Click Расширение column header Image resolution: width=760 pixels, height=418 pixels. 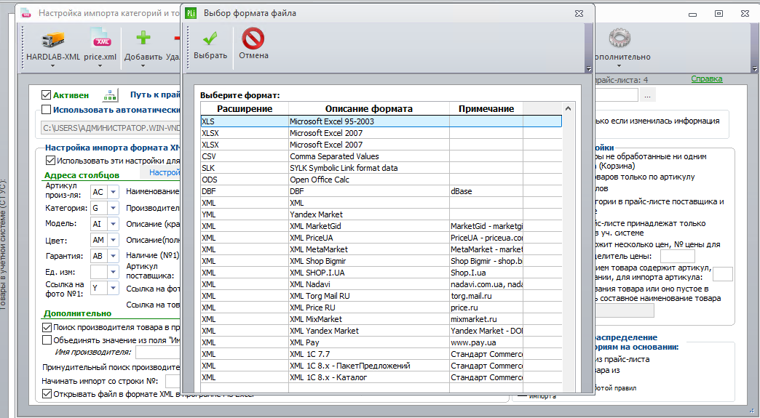tap(245, 109)
